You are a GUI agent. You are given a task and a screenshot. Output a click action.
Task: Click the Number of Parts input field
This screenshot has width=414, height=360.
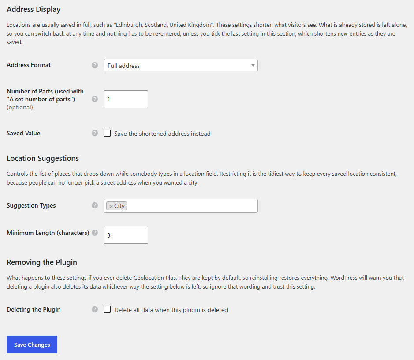(126, 99)
